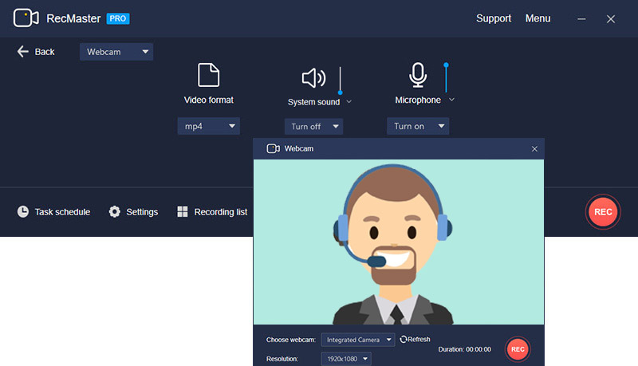638x366 pixels.
Task: Open the Menu item in title bar
Action: click(538, 18)
